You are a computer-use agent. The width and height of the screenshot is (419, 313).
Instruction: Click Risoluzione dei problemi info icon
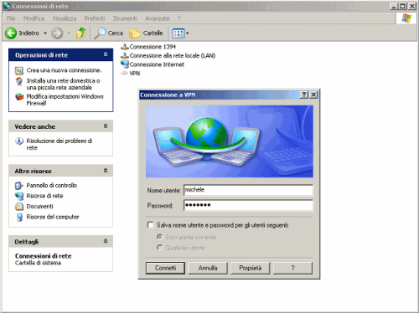(x=19, y=141)
